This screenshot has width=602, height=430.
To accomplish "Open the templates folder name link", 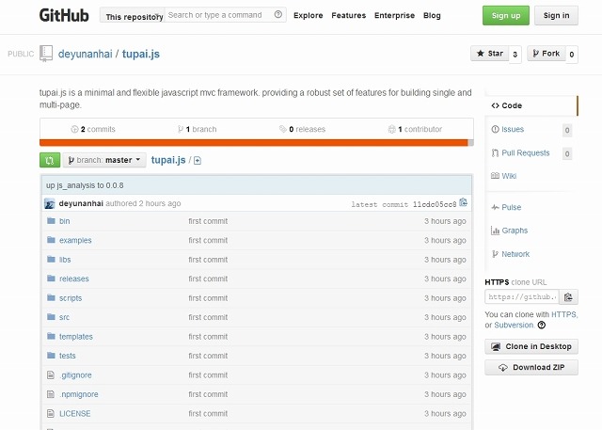I will (x=76, y=337).
